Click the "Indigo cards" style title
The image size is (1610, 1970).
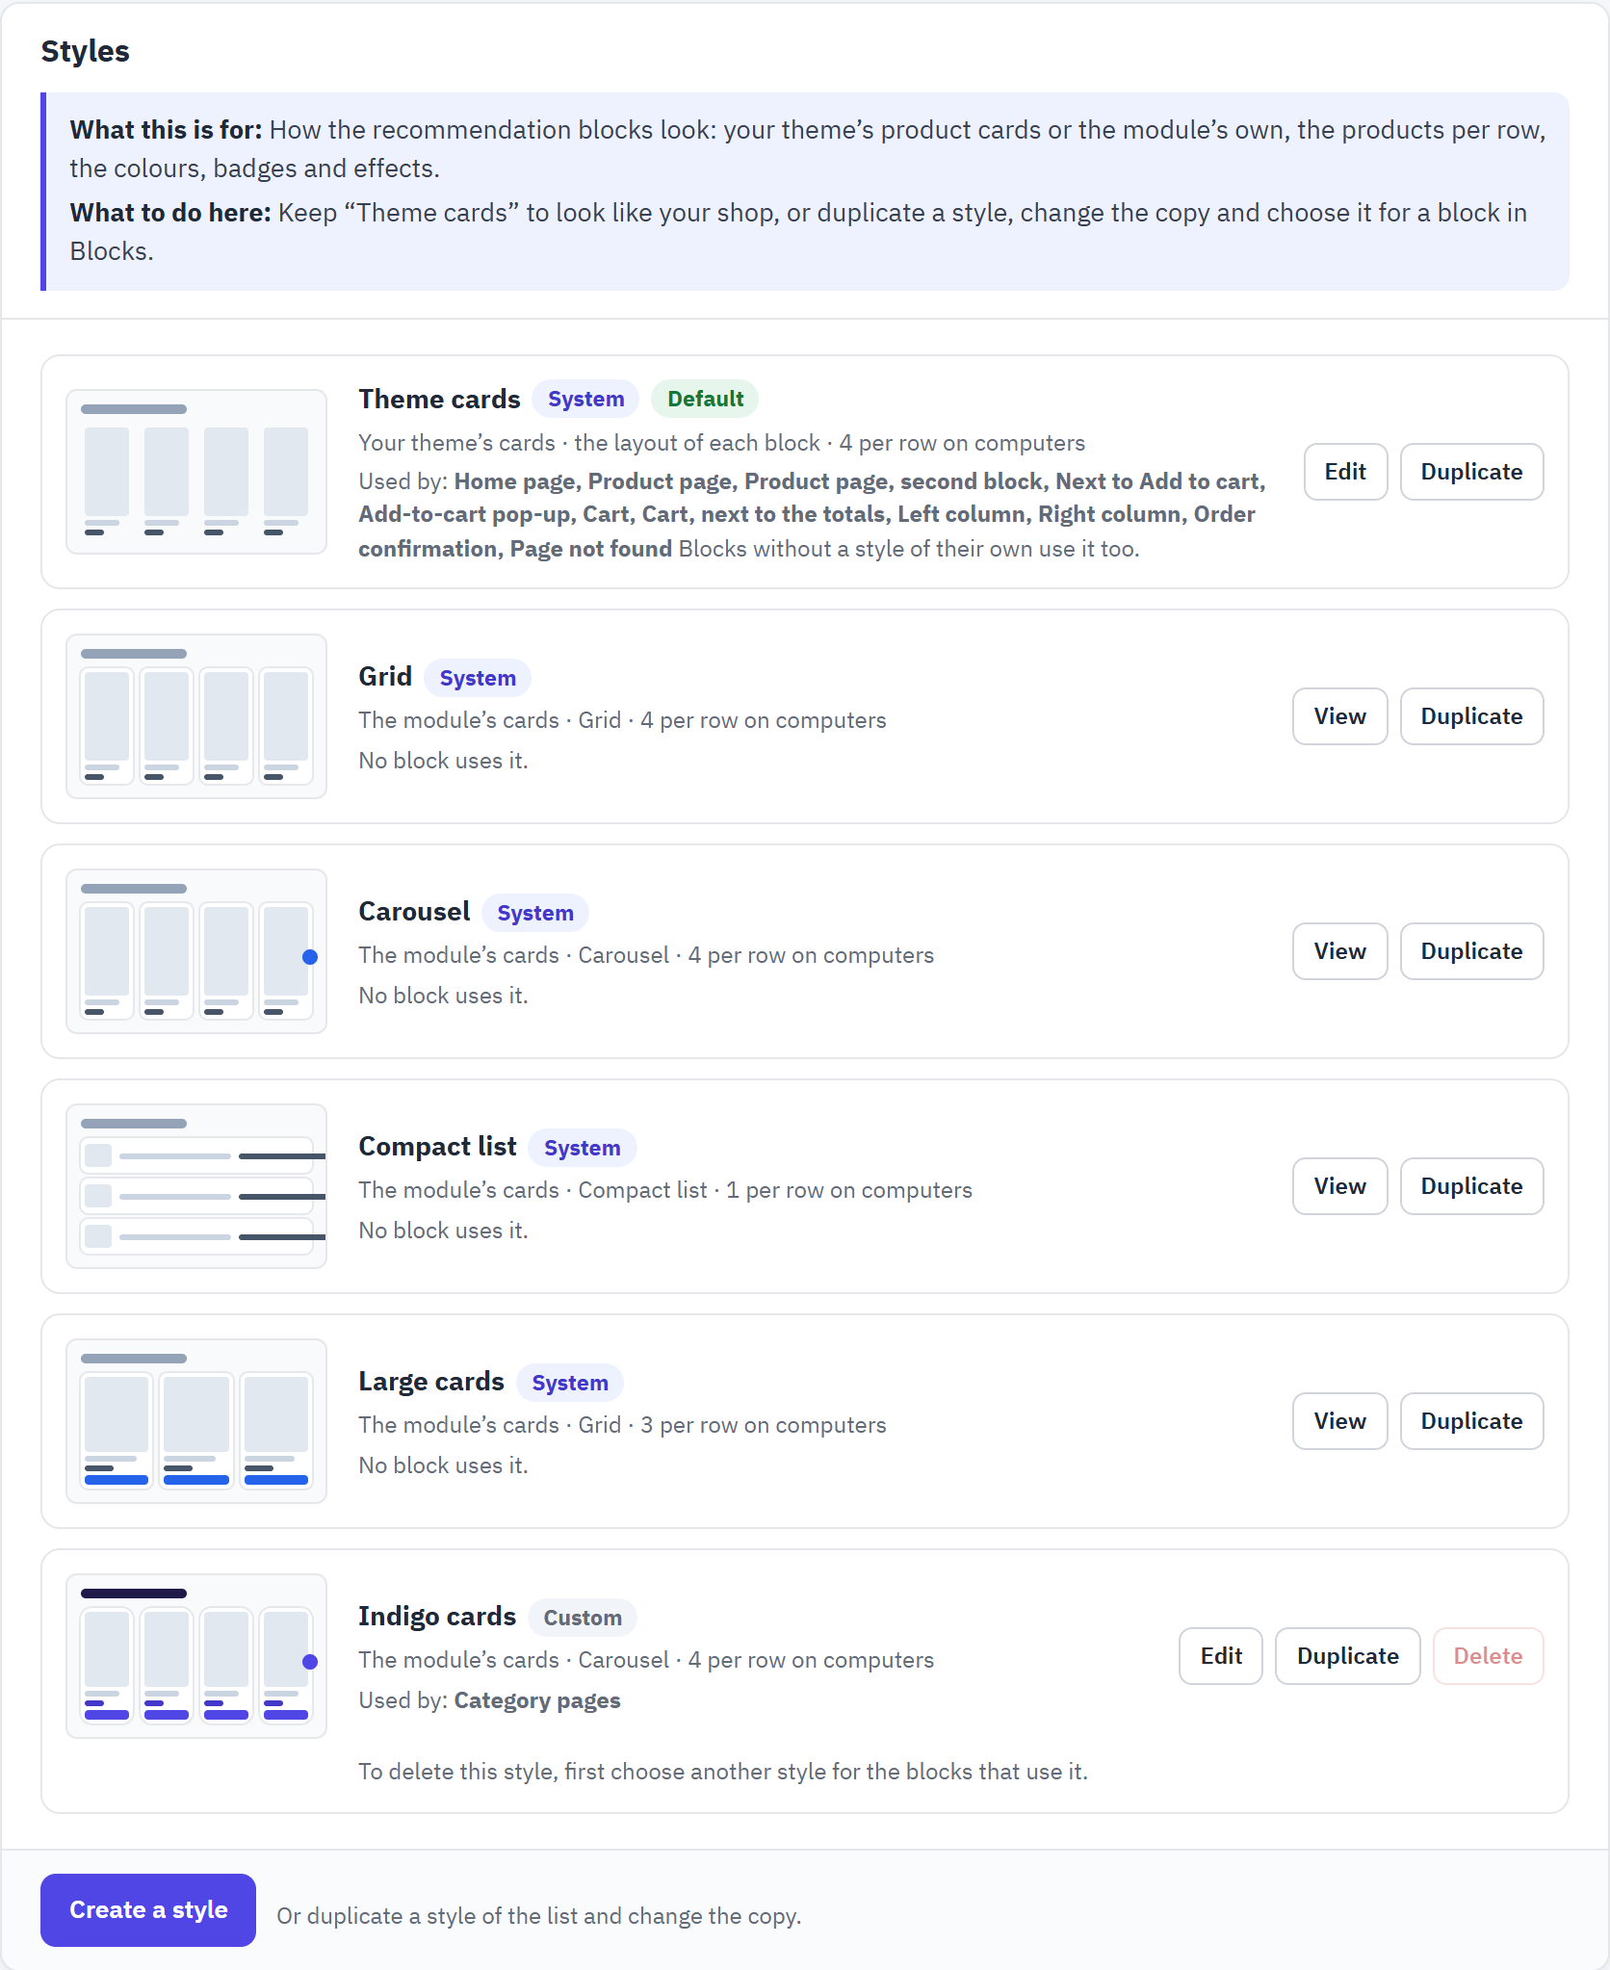coord(437,1616)
